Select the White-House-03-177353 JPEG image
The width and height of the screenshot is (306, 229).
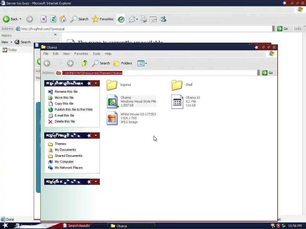pos(131,118)
